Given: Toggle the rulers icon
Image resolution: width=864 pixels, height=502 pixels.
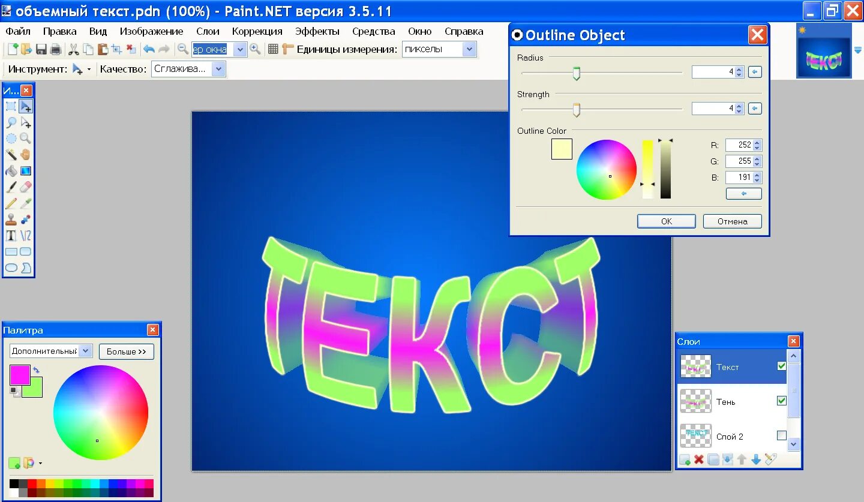Looking at the screenshot, I should (x=288, y=49).
